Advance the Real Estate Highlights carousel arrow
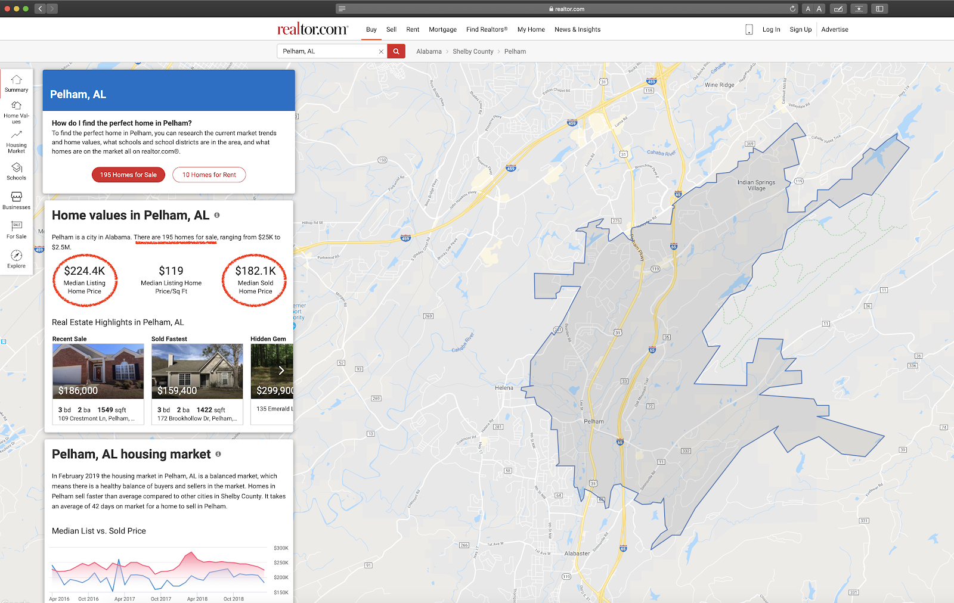This screenshot has width=954, height=603. [x=281, y=371]
